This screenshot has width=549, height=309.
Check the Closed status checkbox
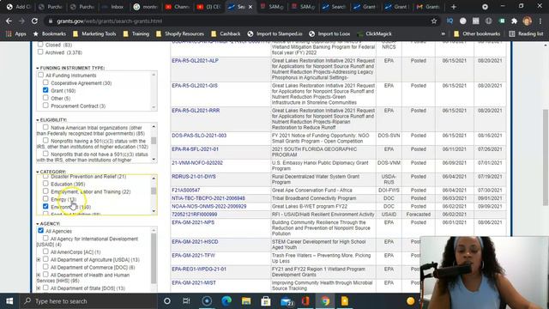point(40,45)
